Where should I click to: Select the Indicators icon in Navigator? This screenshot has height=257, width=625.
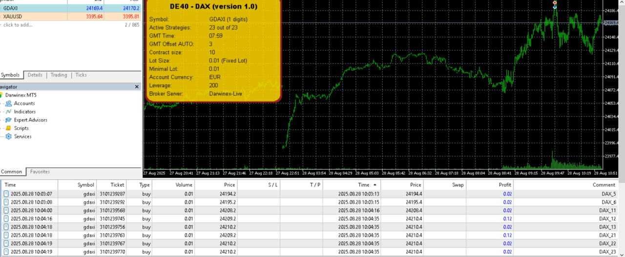(8, 112)
